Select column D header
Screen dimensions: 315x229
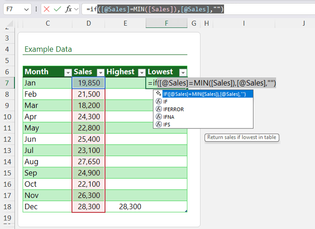89,23
